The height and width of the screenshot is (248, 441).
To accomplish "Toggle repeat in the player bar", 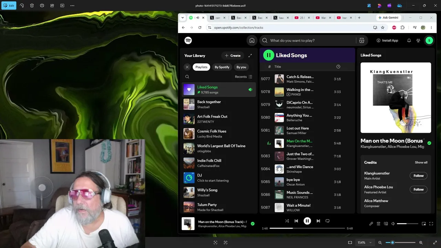I will point(328,221).
